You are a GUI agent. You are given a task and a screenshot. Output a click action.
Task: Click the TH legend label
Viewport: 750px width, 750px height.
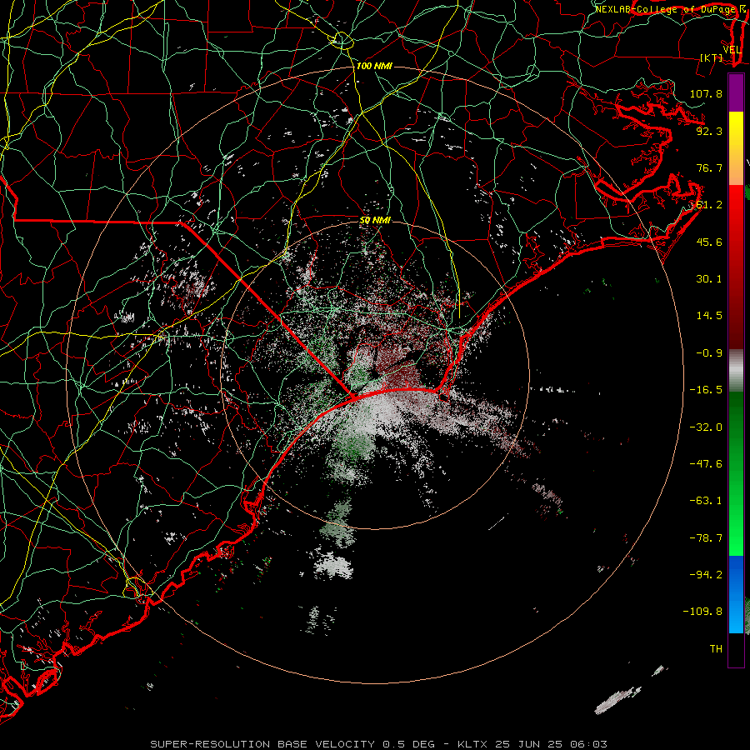[x=716, y=649]
